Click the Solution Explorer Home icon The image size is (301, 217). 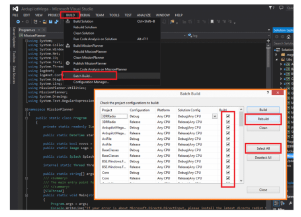[289, 37]
